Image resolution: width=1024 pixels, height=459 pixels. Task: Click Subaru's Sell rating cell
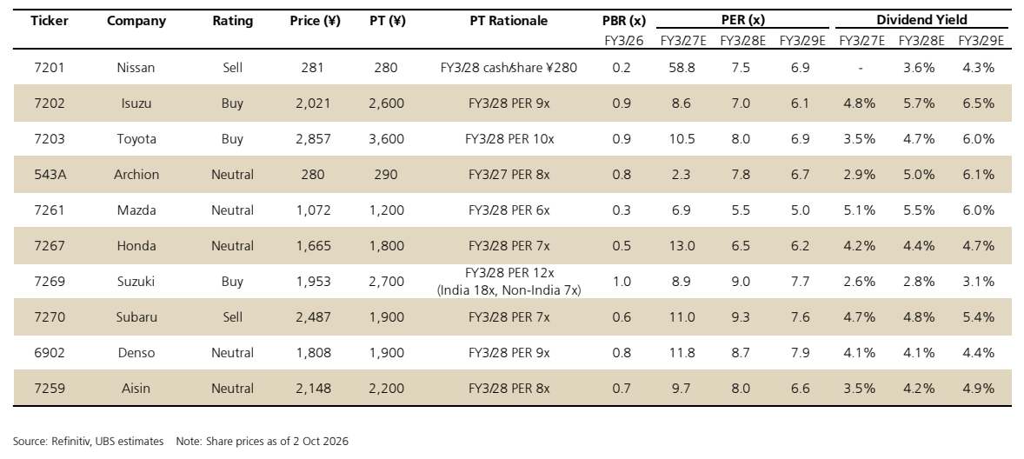pyautogui.click(x=232, y=317)
